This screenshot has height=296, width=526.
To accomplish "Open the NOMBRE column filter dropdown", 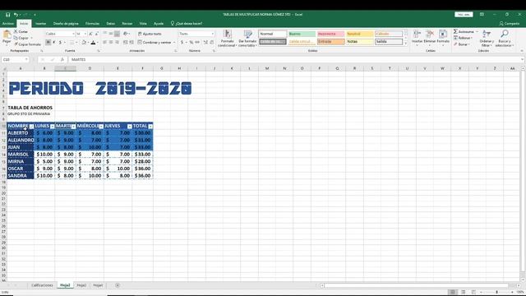I will (x=31, y=127).
